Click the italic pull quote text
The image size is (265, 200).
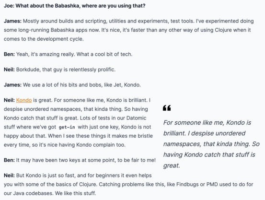(x=211, y=144)
